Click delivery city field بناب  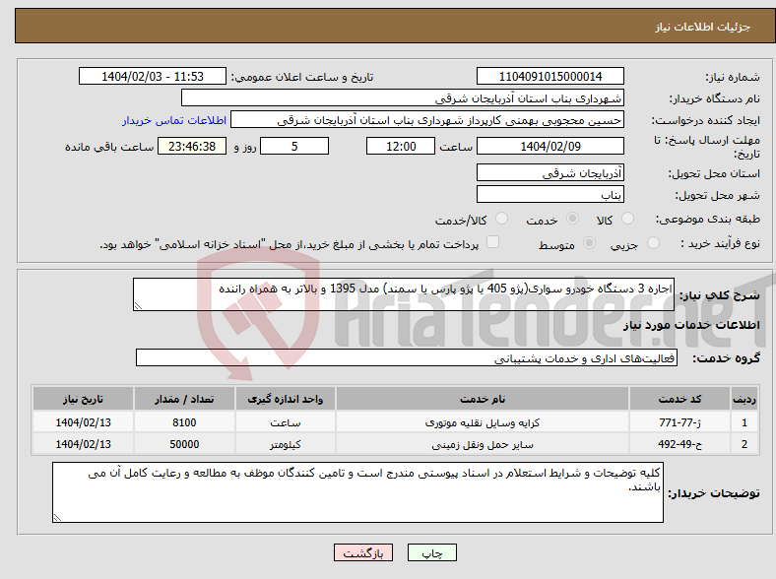click(550, 194)
